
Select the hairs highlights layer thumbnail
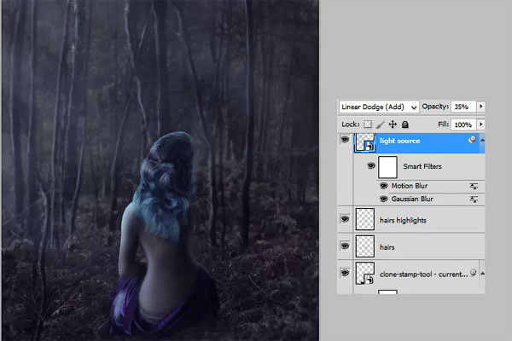coord(364,219)
